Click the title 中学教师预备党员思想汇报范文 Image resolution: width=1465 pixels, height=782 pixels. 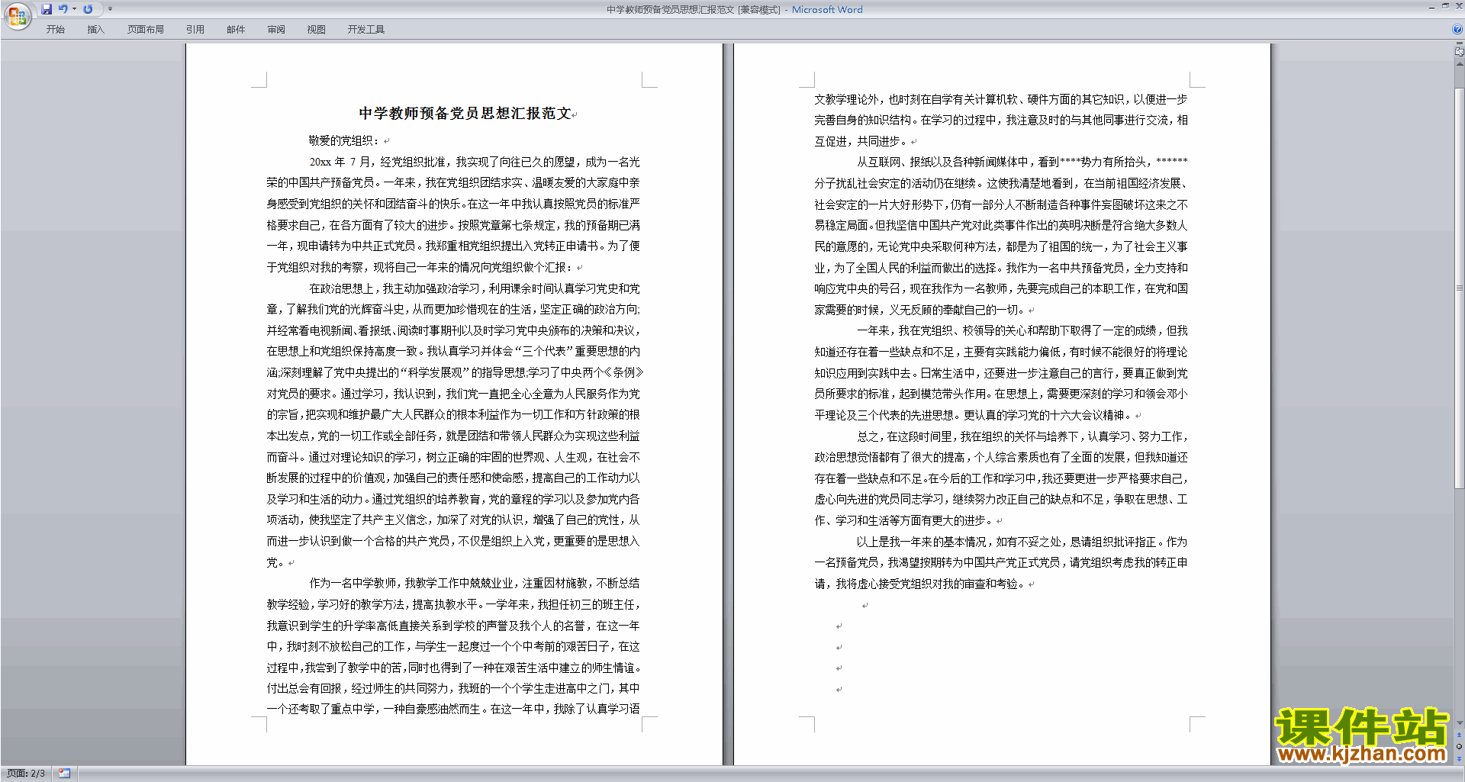click(465, 113)
